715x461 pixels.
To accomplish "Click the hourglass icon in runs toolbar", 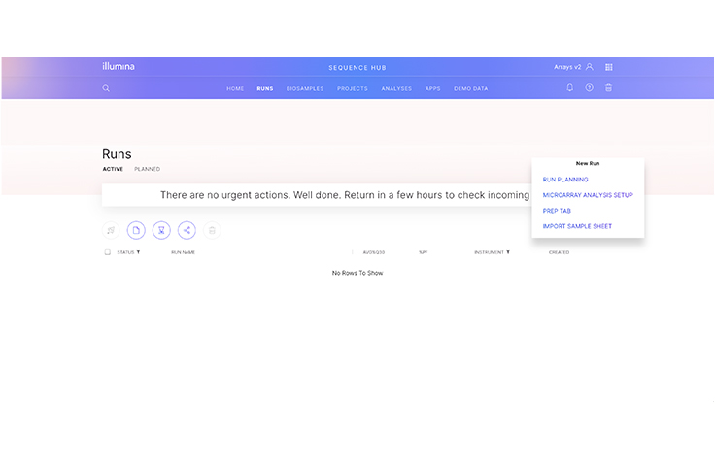I will pos(161,230).
